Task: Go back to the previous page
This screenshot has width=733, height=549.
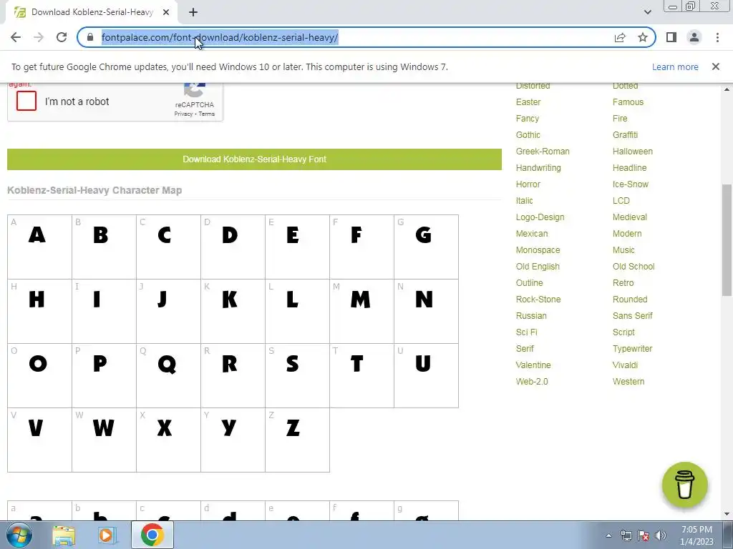Action: (16, 37)
